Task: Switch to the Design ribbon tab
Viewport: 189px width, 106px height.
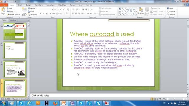Action: (x=28, y=5)
